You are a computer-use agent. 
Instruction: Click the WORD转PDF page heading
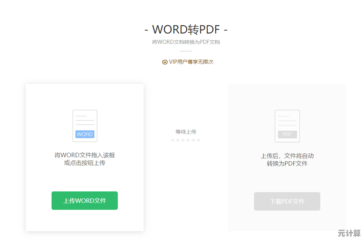[x=186, y=29]
